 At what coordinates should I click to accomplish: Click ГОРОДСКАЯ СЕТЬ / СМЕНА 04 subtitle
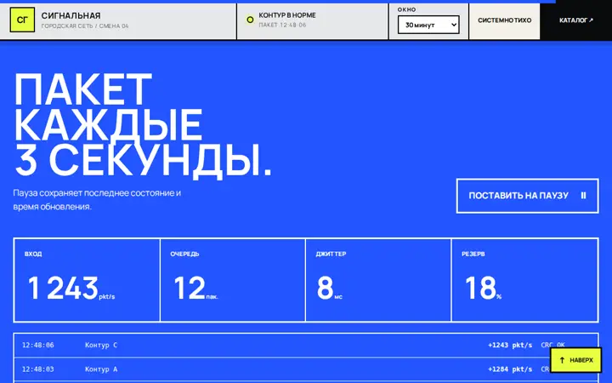[85, 26]
